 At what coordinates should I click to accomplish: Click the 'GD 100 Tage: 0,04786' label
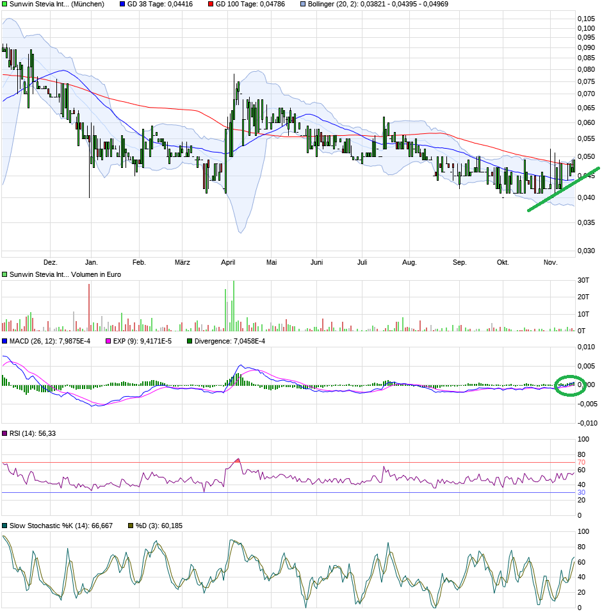coord(250,4)
